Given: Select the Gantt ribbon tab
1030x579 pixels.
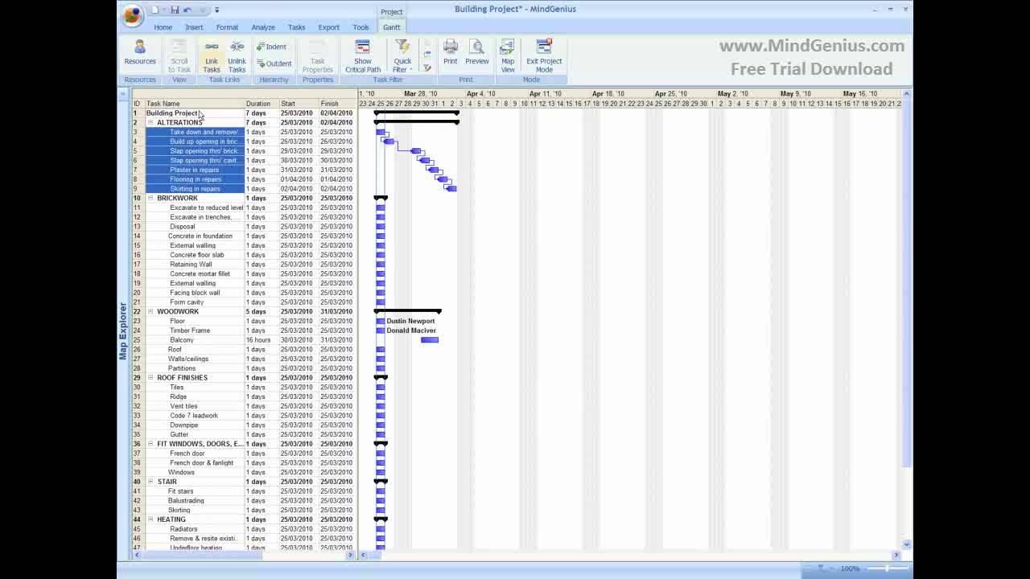Looking at the screenshot, I should click(x=391, y=27).
